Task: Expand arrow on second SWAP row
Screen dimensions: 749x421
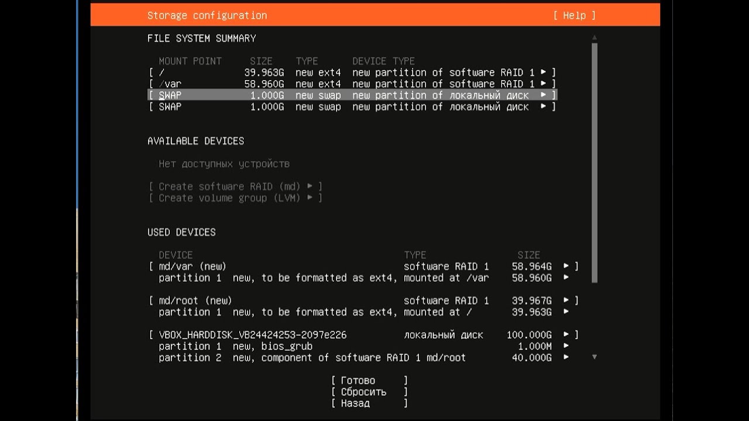Action: [544, 107]
